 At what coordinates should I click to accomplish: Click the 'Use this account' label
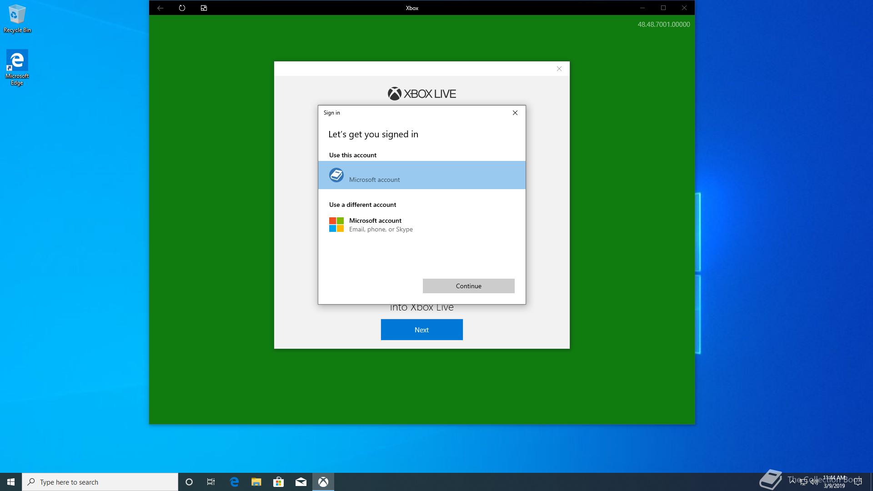coord(353,155)
